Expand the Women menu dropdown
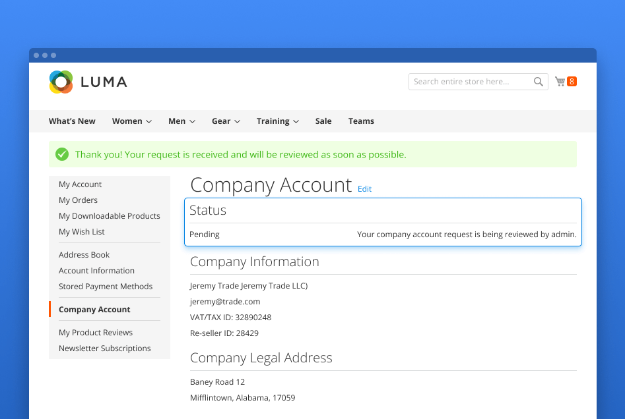 [x=131, y=121]
